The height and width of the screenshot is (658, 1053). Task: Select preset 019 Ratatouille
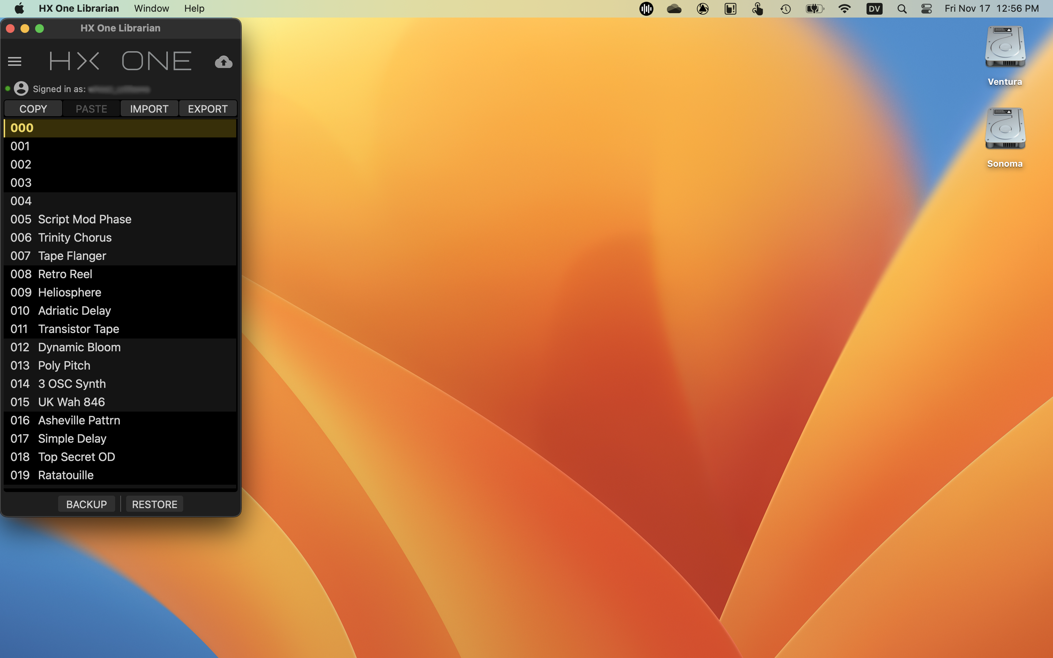pyautogui.click(x=120, y=475)
